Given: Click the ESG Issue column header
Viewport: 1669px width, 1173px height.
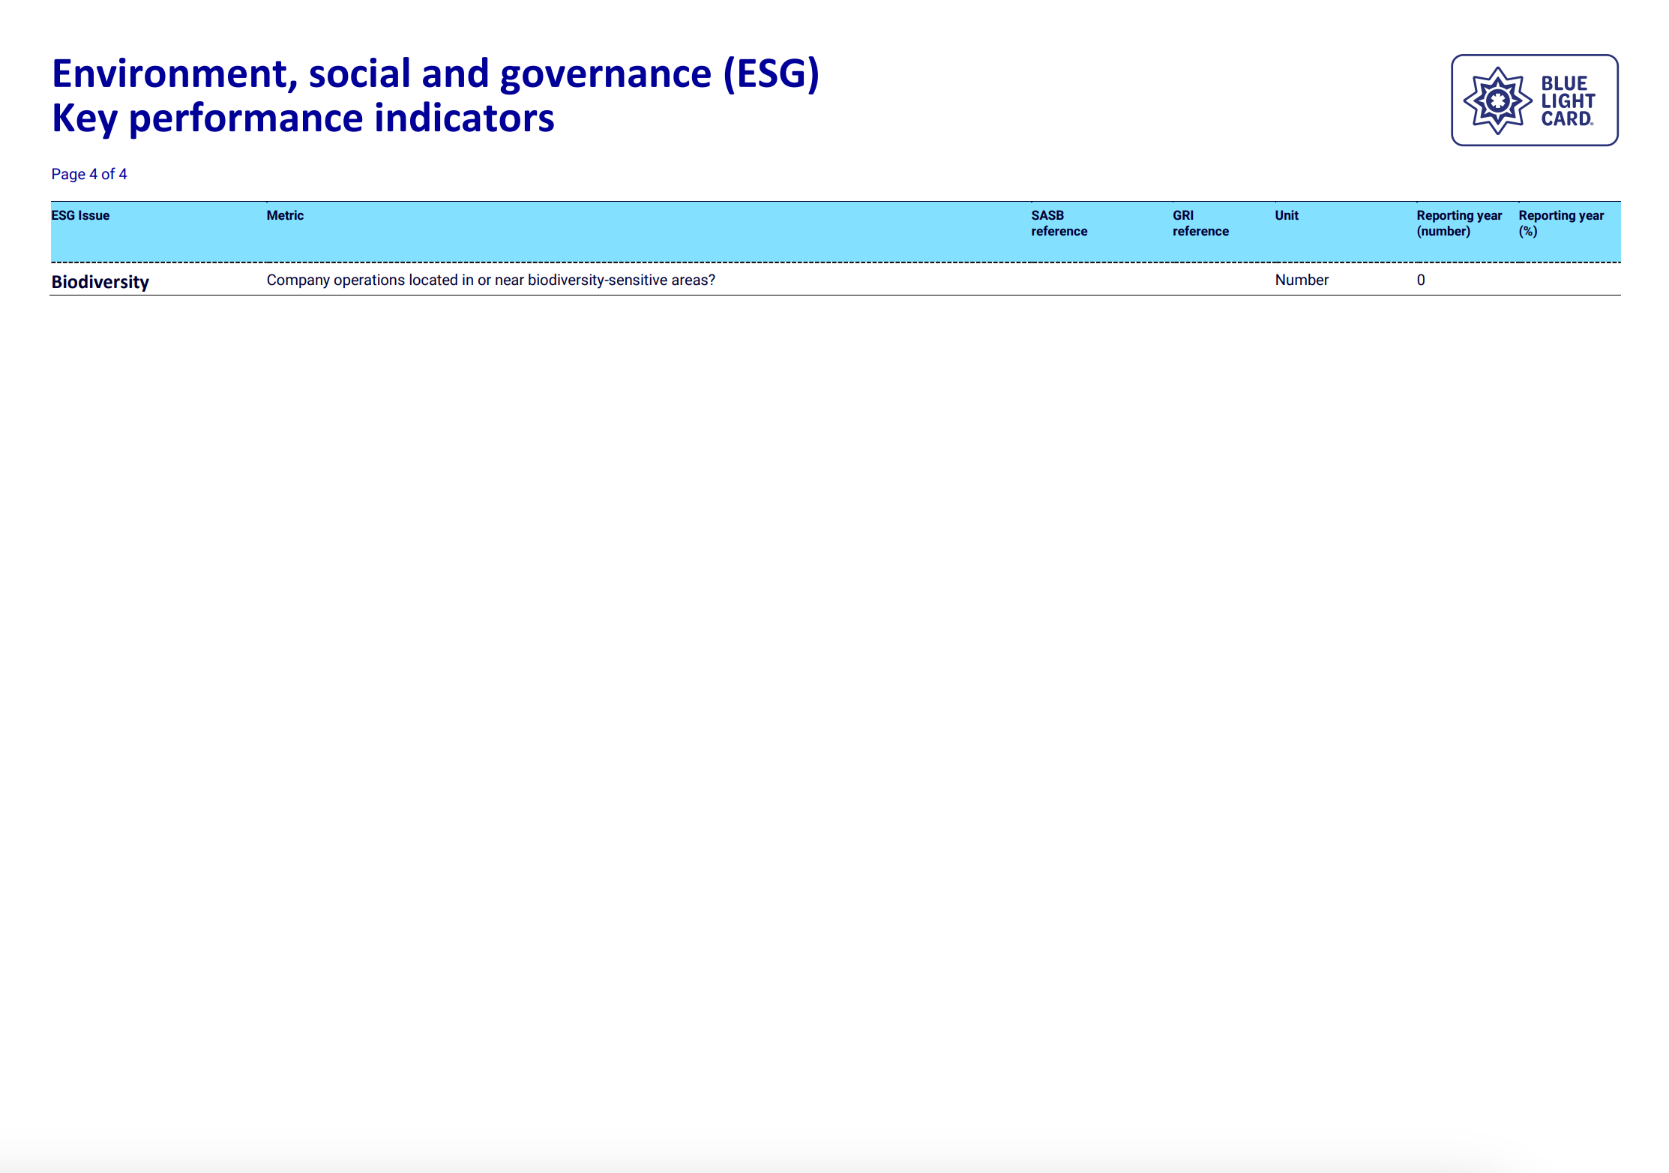Looking at the screenshot, I should click(80, 215).
